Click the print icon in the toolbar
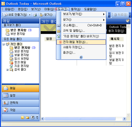This screenshot has height=127, width=132. pos(35,15)
